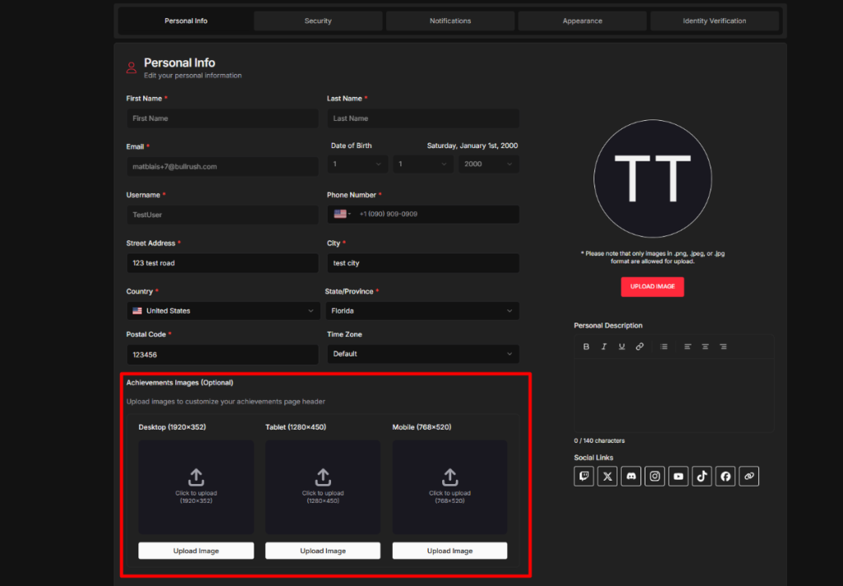Switch to the Notifications tab
The width and height of the screenshot is (843, 586).
[450, 21]
